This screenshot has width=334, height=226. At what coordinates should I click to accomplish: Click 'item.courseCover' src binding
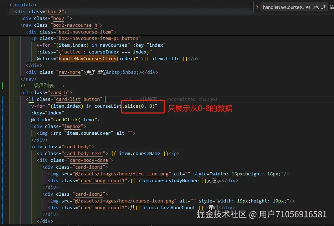(89, 133)
